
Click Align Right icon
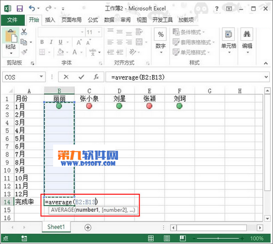129,42
